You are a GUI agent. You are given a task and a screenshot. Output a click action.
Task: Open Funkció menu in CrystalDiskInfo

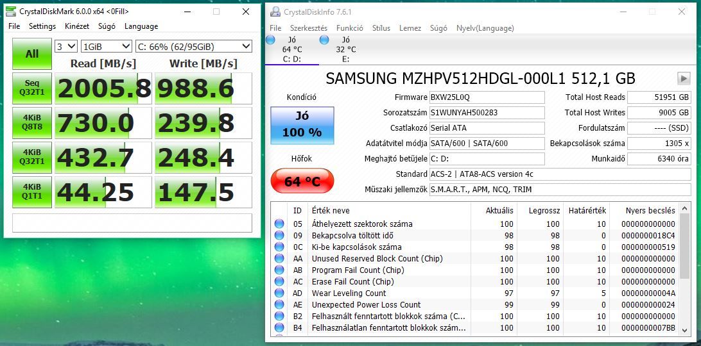pos(350,28)
